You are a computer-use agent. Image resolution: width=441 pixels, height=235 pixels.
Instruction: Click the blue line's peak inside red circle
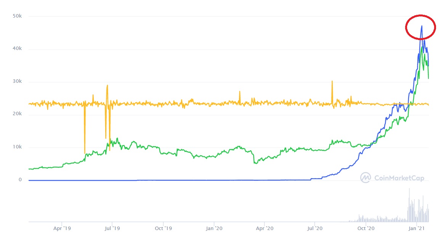tap(422, 26)
